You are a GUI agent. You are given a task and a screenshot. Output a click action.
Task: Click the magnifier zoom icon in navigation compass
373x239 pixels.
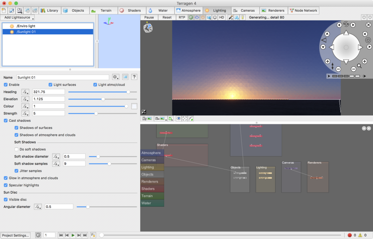pyautogui.click(x=359, y=66)
